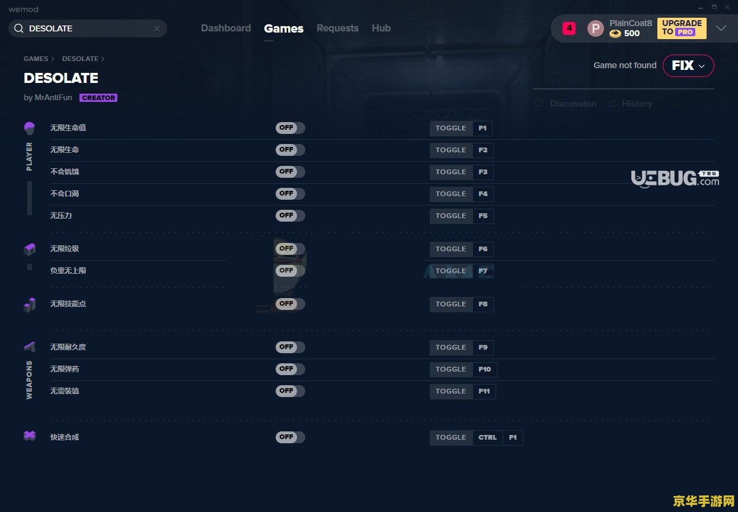This screenshot has height=512, width=738.
Task: Open the notifications badge showing 4
Action: point(569,28)
